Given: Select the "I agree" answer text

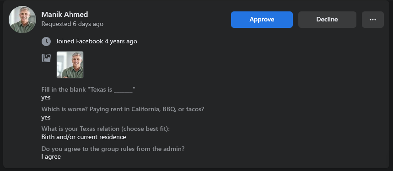Looking at the screenshot, I should (x=51, y=157).
